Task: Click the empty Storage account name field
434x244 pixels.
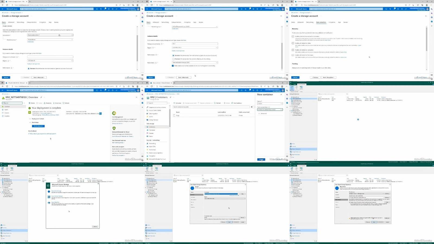Action: (x=50, y=57)
